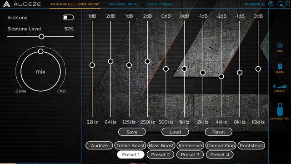Click the 16kHz EQ slider handle
The height and width of the screenshot is (164, 291).
pyautogui.click(x=258, y=69)
